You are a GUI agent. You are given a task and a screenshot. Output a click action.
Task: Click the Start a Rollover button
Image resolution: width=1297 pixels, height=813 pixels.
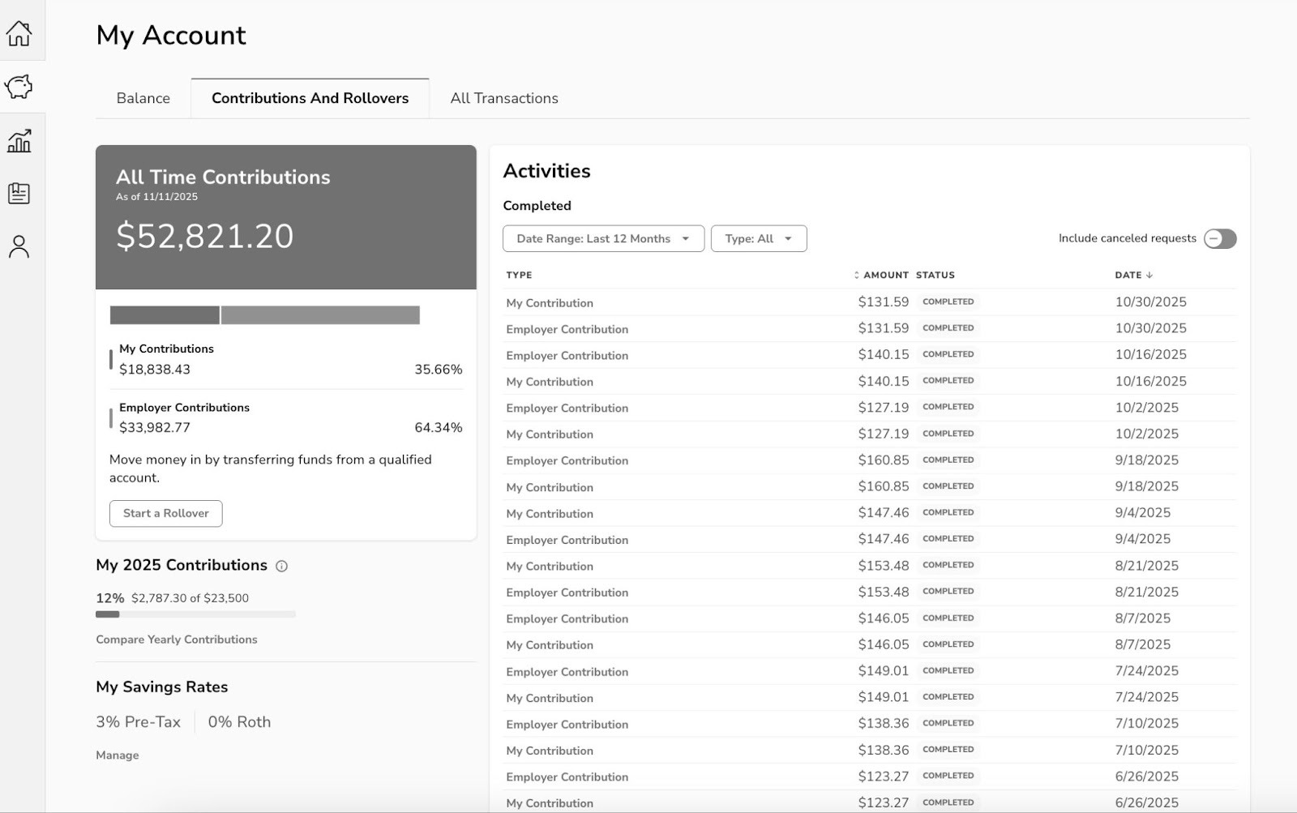click(165, 513)
